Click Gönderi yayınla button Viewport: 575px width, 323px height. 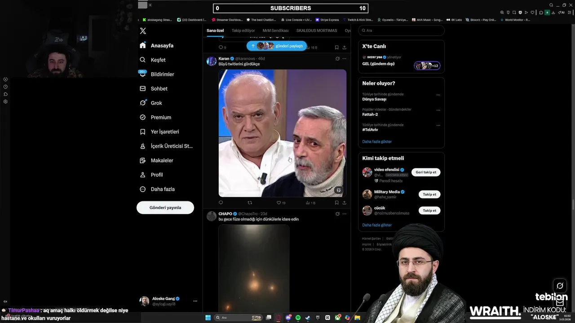165,208
